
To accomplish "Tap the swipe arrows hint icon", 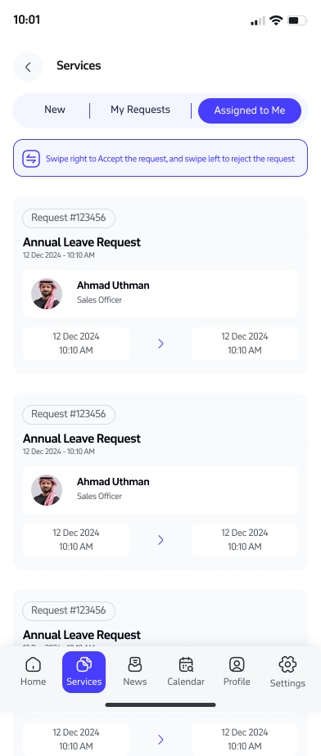I will pos(31,159).
